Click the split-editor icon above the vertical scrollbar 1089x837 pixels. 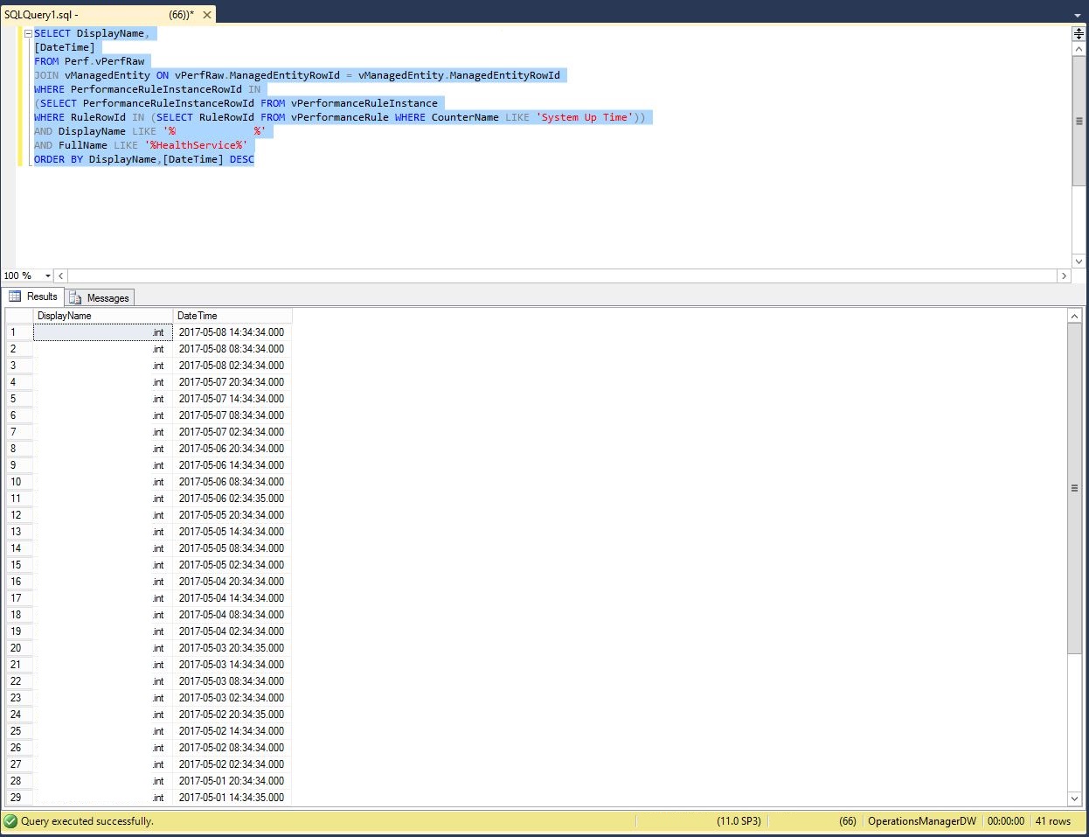pyautogui.click(x=1079, y=31)
